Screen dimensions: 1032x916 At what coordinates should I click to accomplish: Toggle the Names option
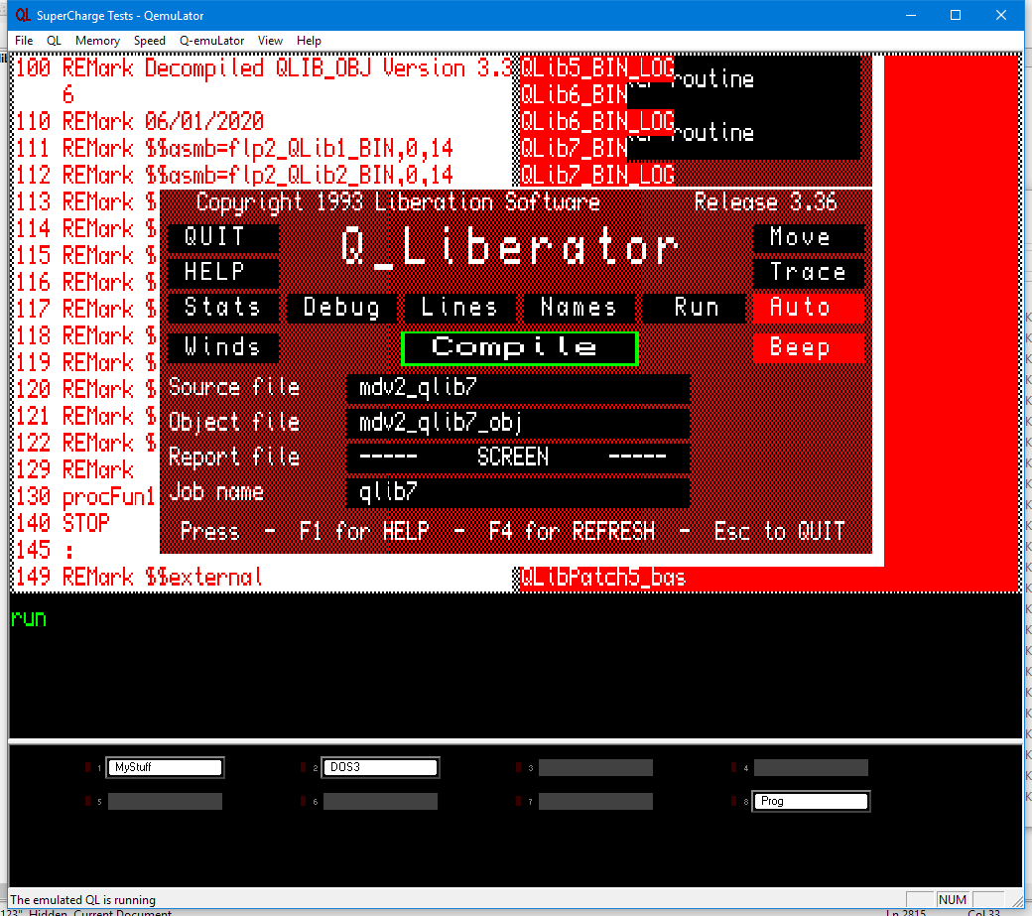(579, 308)
